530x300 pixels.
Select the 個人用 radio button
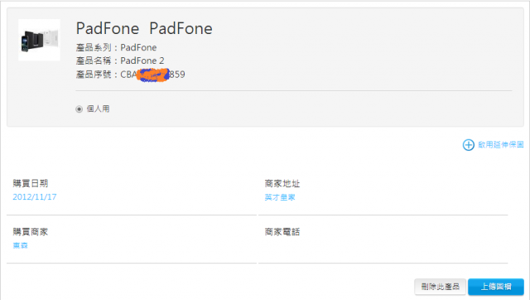coord(79,109)
